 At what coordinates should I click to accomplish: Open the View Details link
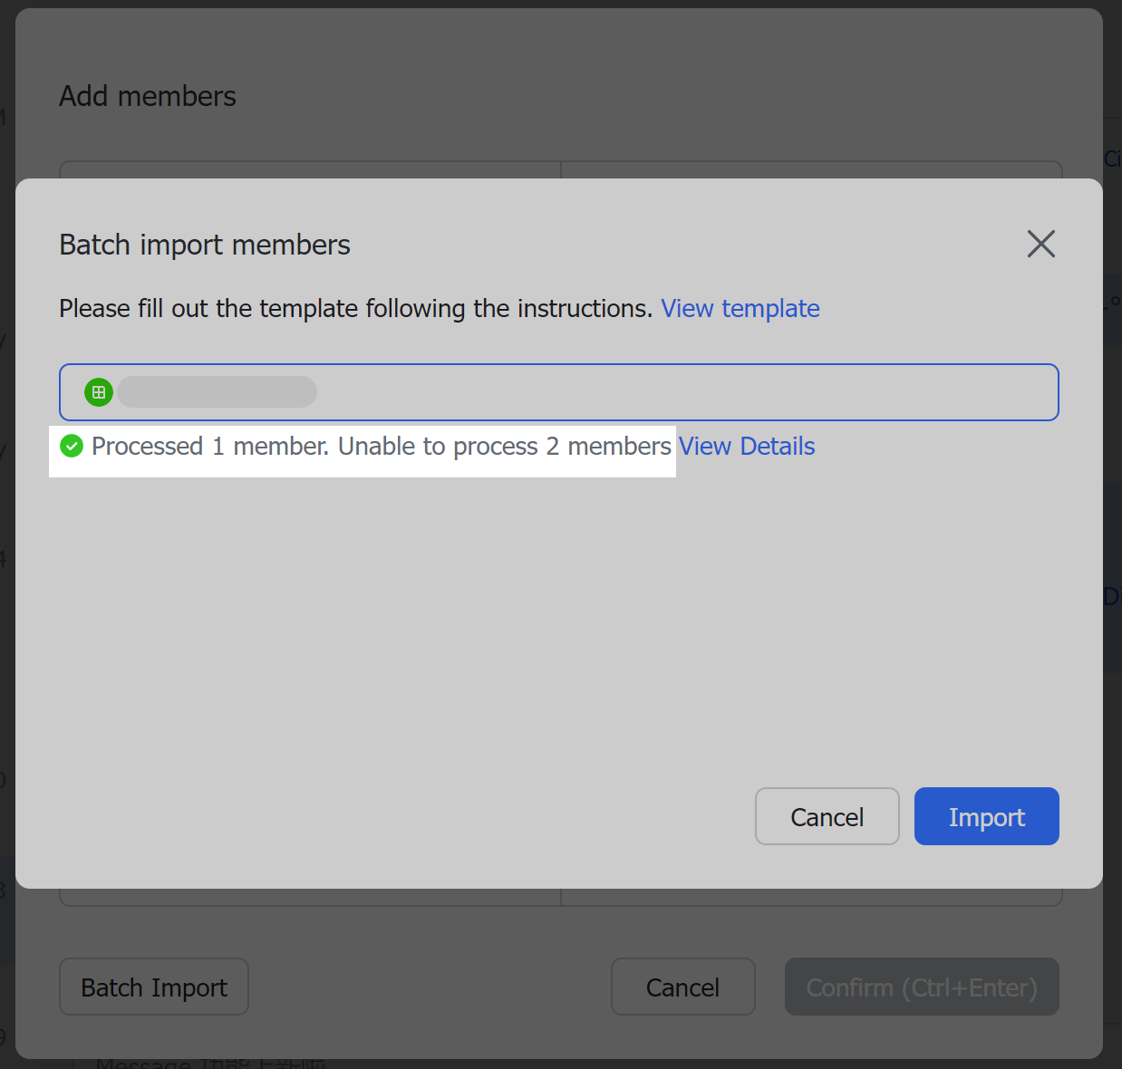[x=746, y=446]
